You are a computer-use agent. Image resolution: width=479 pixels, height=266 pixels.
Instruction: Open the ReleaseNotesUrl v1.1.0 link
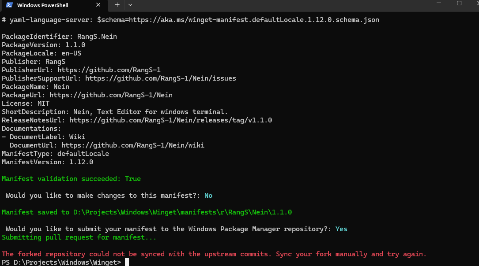pos(170,120)
